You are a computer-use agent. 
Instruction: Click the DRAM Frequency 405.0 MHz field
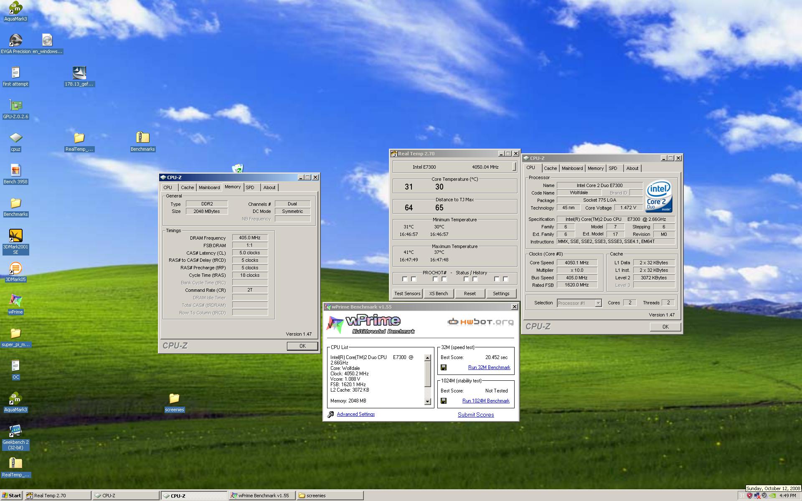pos(250,238)
